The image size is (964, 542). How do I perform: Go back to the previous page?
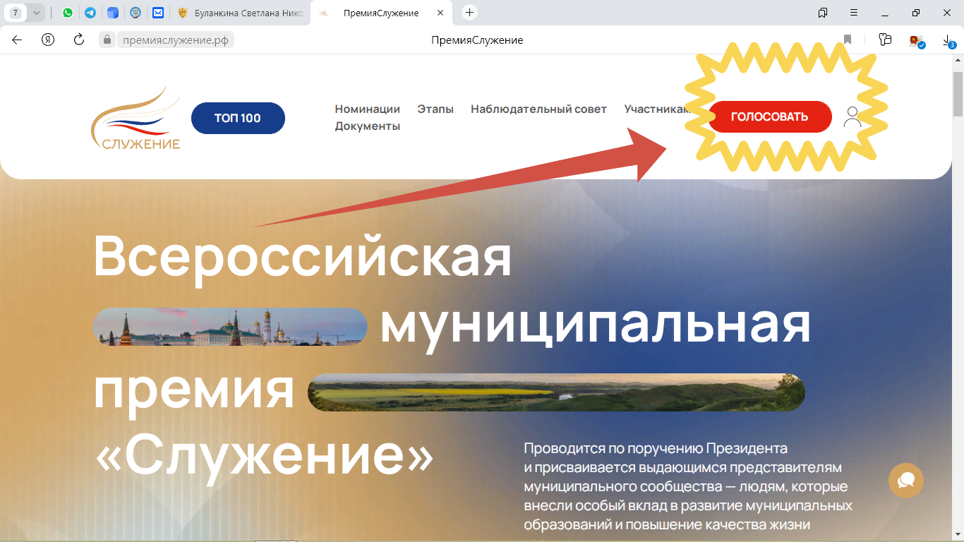click(16, 40)
